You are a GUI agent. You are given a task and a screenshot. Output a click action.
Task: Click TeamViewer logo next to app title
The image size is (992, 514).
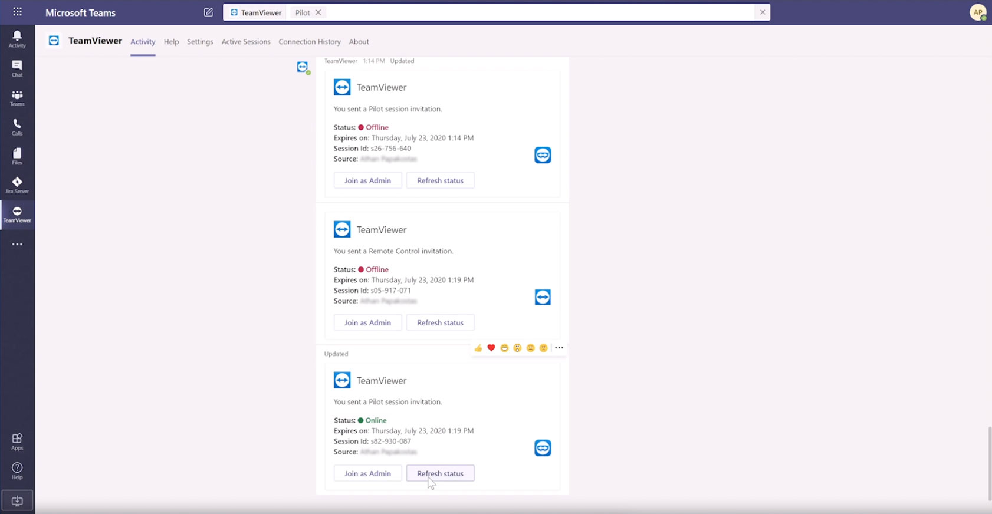point(54,41)
